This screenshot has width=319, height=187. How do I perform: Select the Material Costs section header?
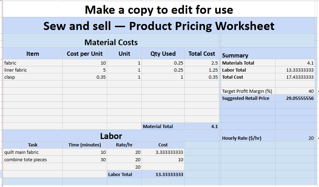(111, 42)
